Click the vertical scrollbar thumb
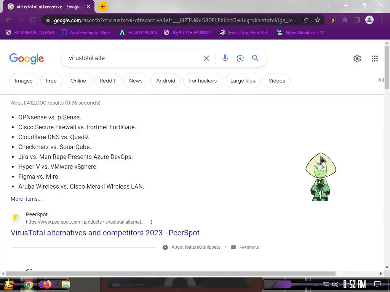The image size is (390, 292). pos(387,67)
